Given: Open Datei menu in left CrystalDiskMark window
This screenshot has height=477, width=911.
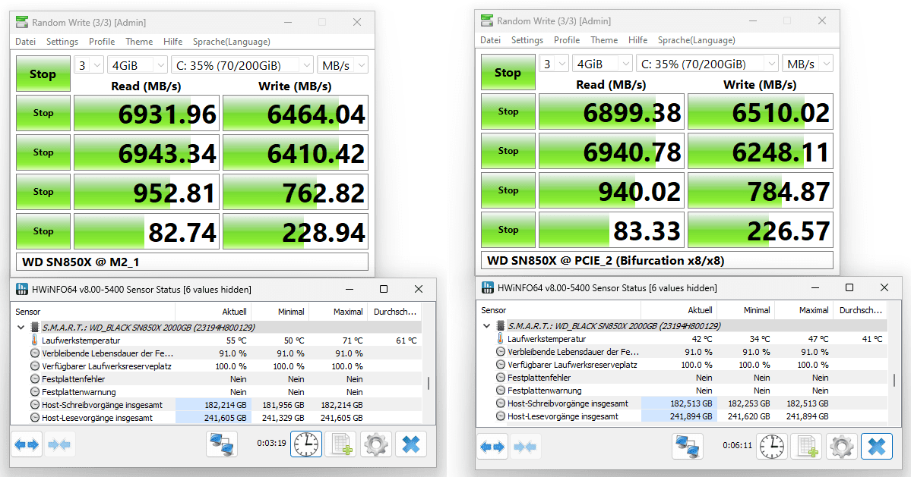Looking at the screenshot, I should coord(26,42).
